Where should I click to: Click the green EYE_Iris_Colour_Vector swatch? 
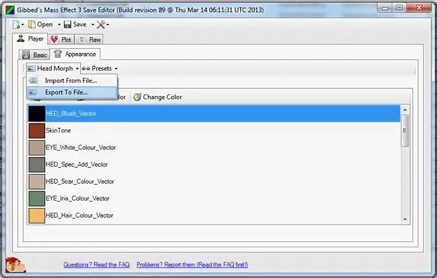37,198
